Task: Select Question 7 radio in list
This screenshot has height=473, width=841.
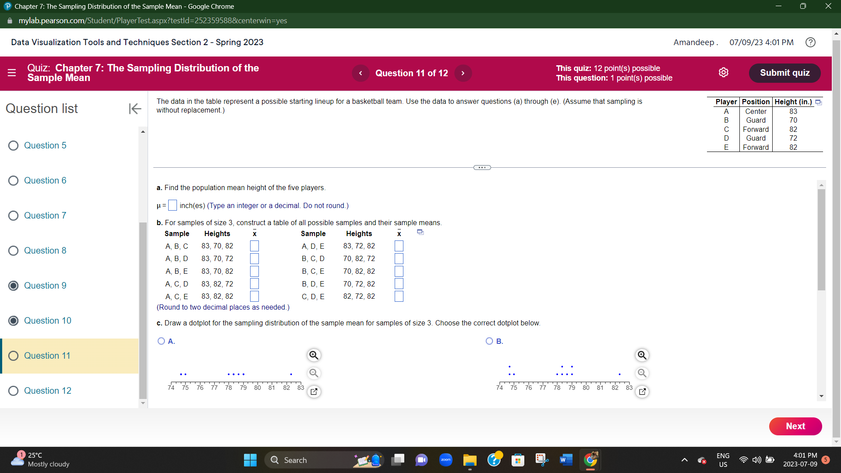Action: coord(14,215)
